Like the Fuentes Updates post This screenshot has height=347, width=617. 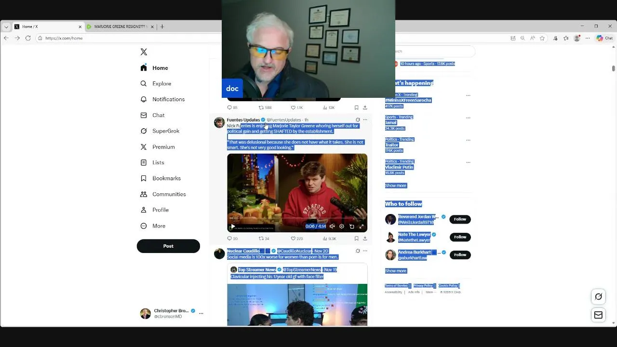296,239
